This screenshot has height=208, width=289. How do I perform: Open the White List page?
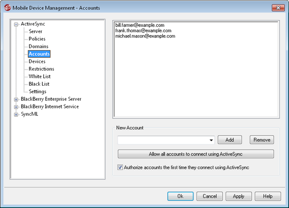(x=39, y=76)
